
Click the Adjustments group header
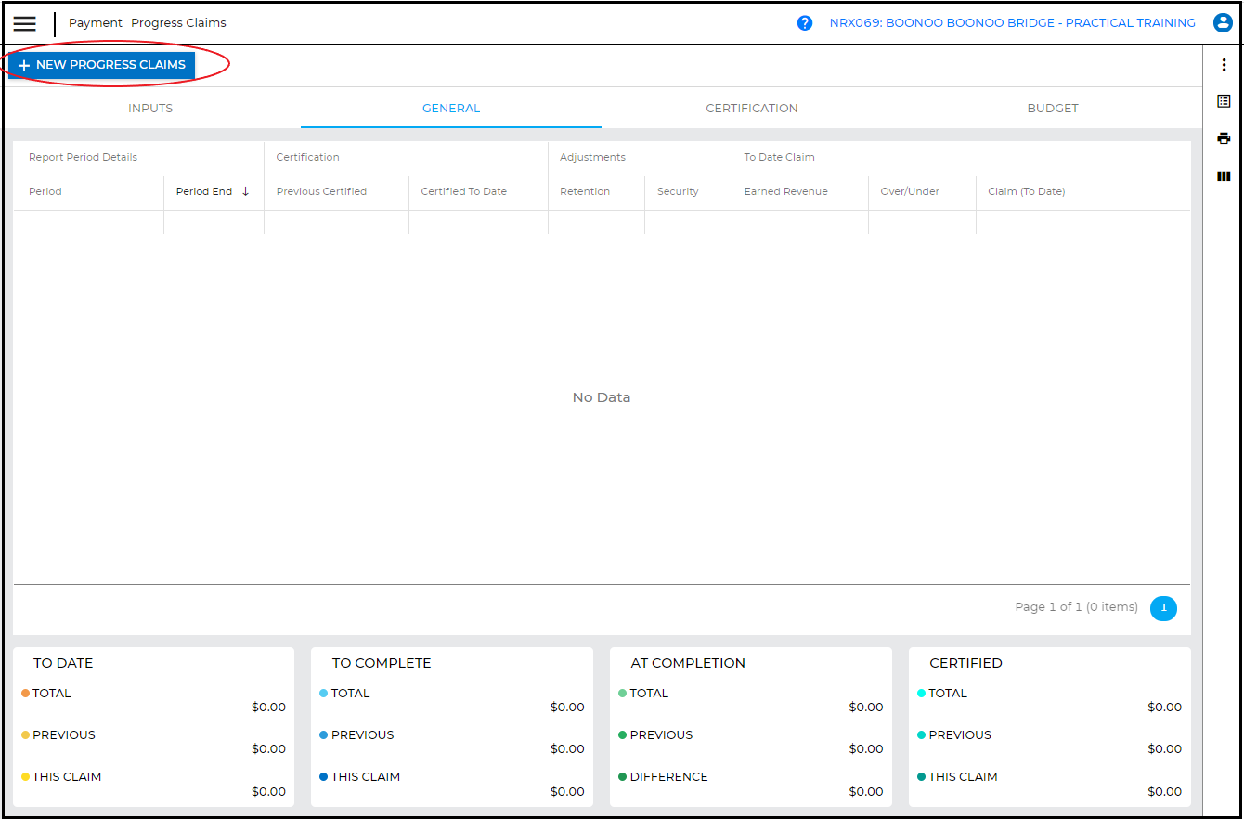coord(641,158)
